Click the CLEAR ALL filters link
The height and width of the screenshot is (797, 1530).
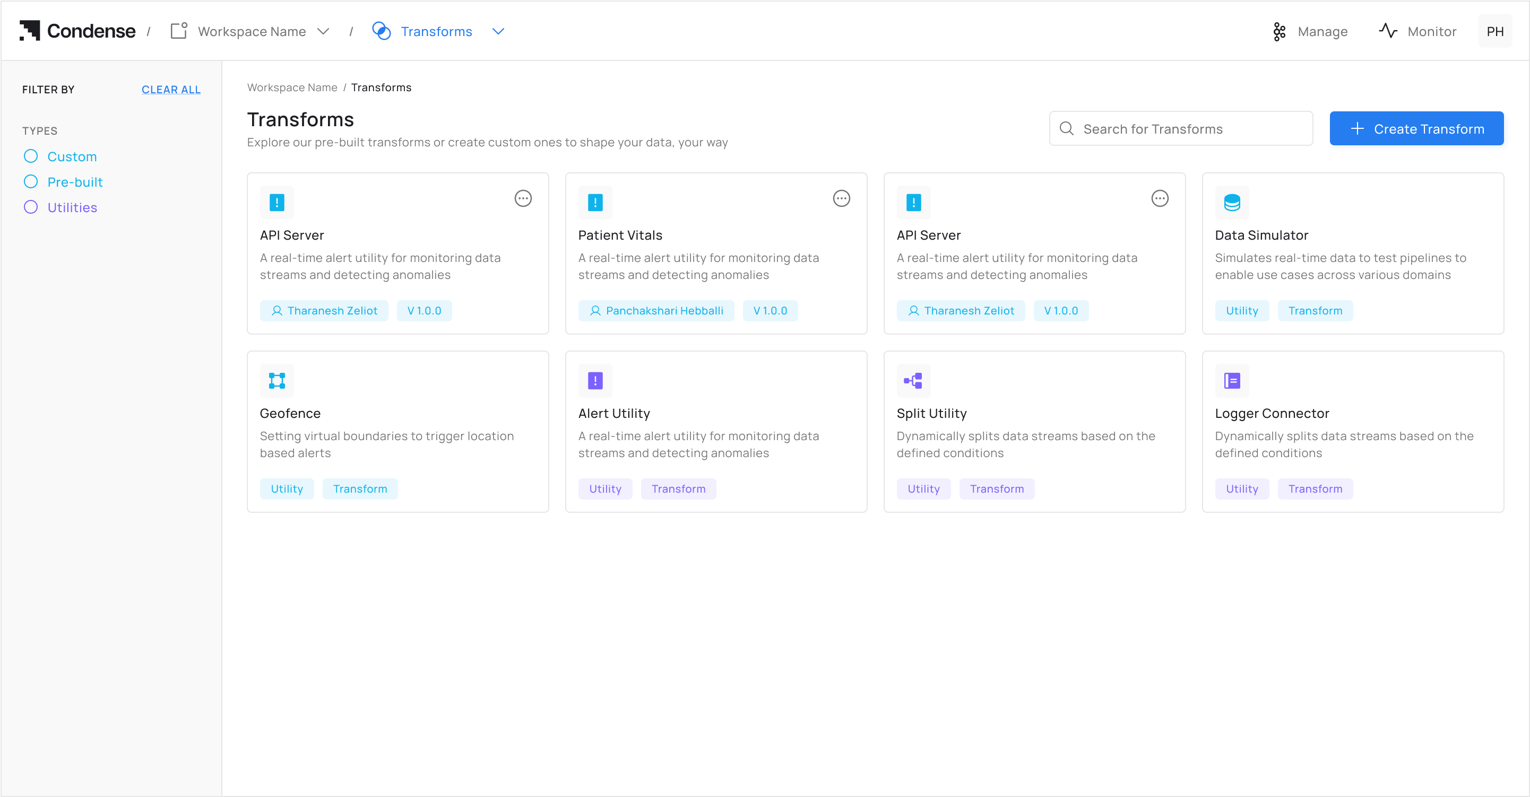coord(170,90)
